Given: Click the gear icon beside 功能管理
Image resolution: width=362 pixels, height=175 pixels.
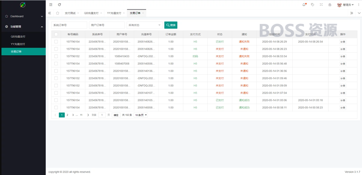Looking at the screenshot, I should (6, 27).
